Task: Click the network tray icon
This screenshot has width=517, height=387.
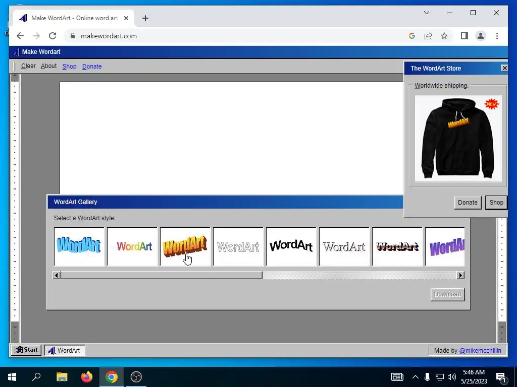Action: (x=440, y=377)
